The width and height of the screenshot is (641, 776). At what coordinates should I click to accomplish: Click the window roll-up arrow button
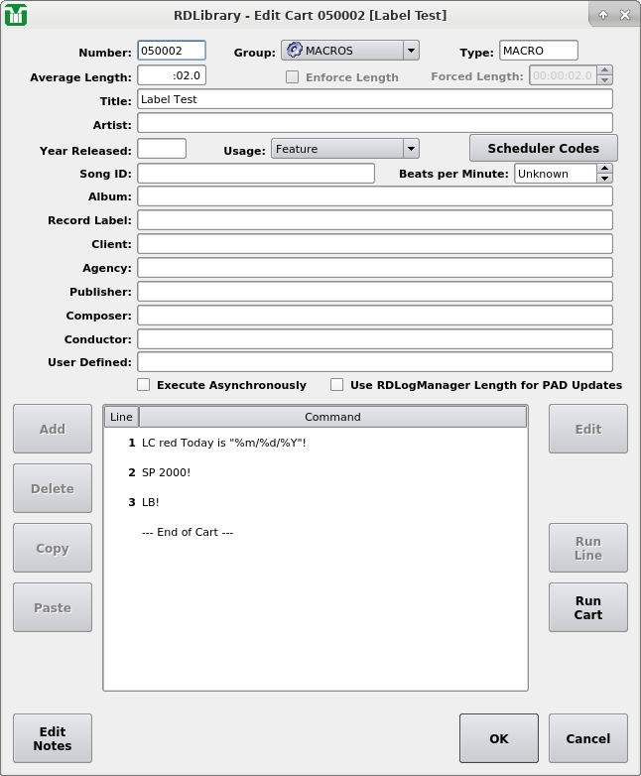pos(603,15)
